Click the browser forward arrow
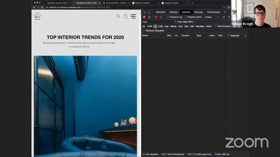 pos(38,7)
